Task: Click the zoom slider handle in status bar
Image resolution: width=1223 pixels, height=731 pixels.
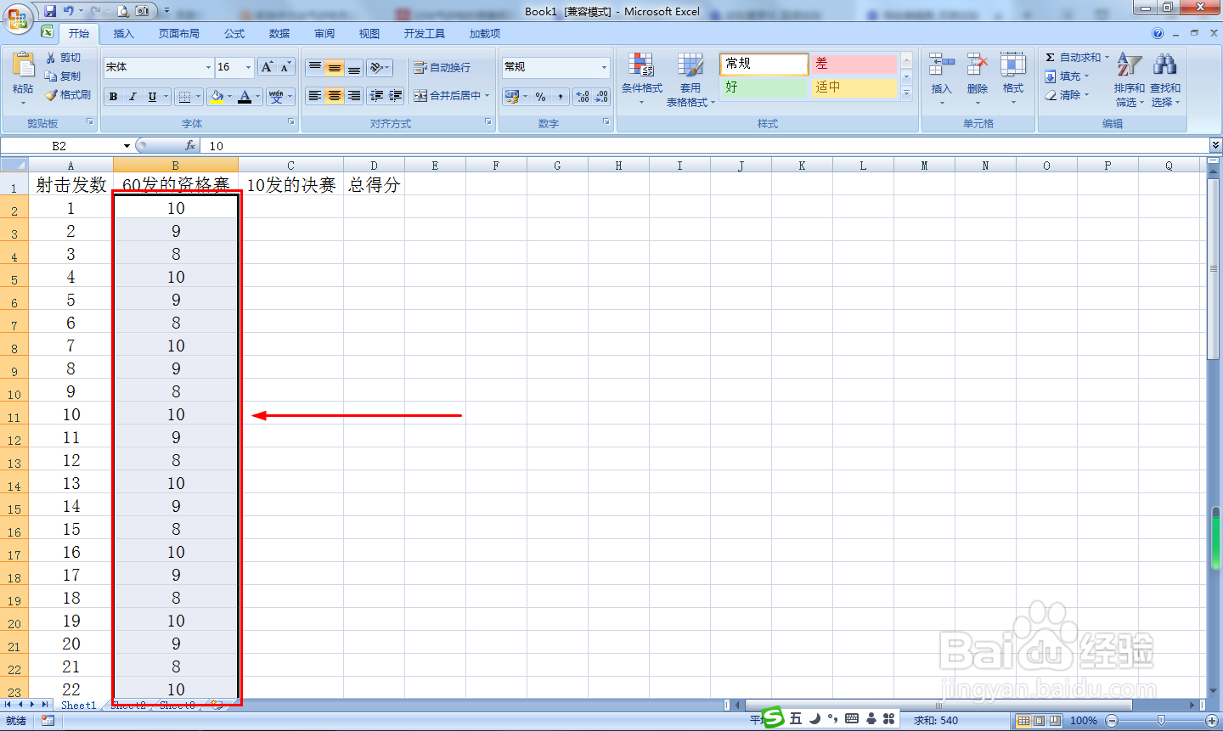Action: [x=1161, y=721]
